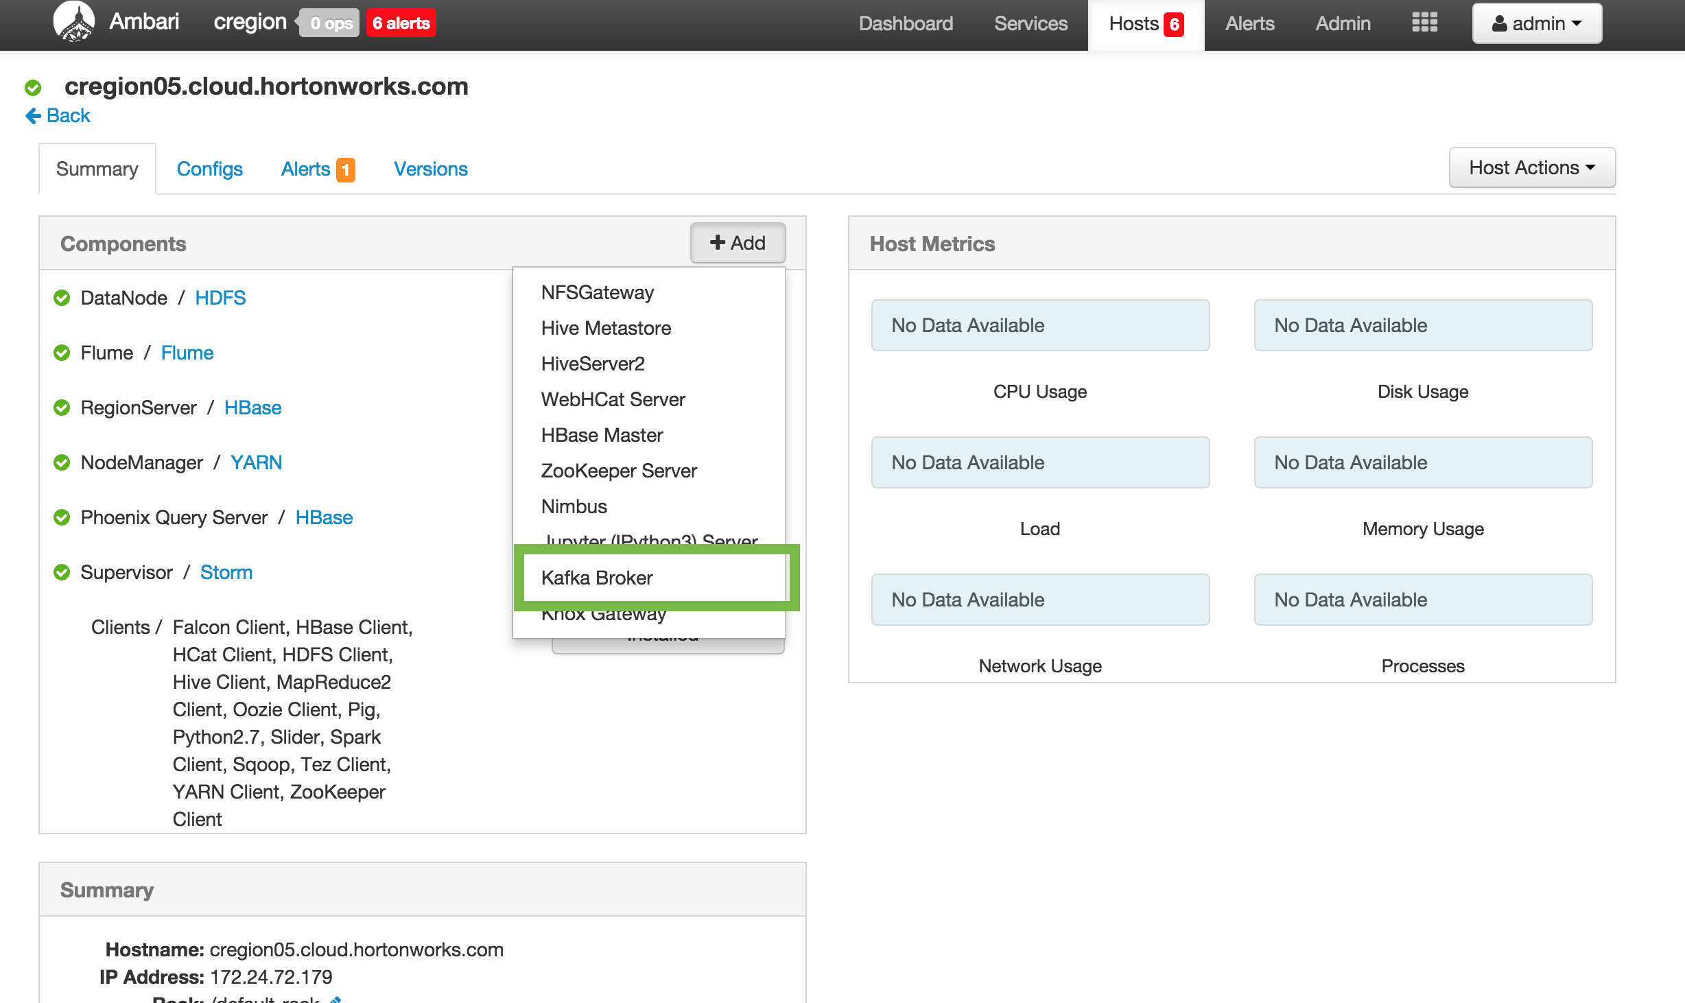The image size is (1685, 1003).
Task: Open the admin account dropdown
Action: pos(1537,23)
